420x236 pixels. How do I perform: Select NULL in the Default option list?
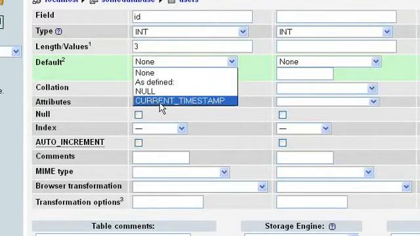(185, 91)
